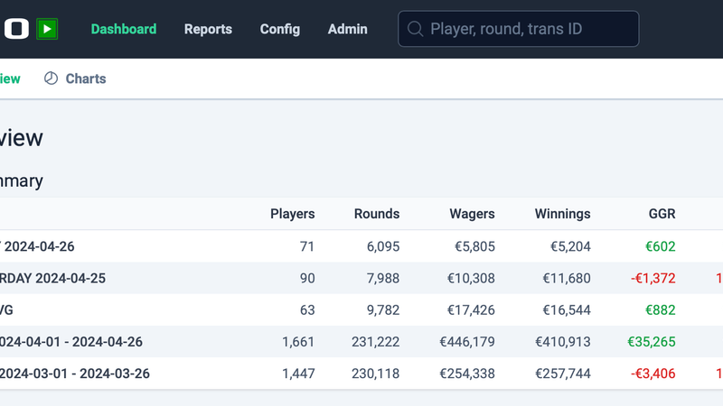This screenshot has width=723, height=406.
Task: Open the Config menu
Action: pyautogui.click(x=280, y=29)
